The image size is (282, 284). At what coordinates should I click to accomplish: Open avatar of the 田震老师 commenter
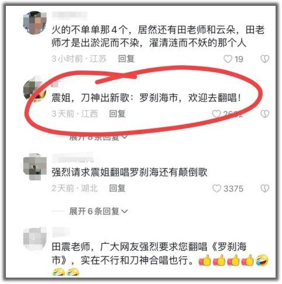(35, 239)
